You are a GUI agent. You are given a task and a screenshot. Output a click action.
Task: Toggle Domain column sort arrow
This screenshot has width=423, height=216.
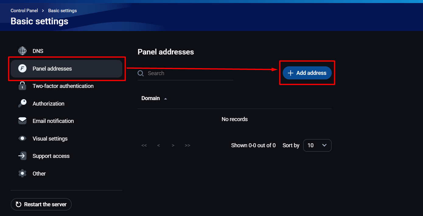point(166,99)
